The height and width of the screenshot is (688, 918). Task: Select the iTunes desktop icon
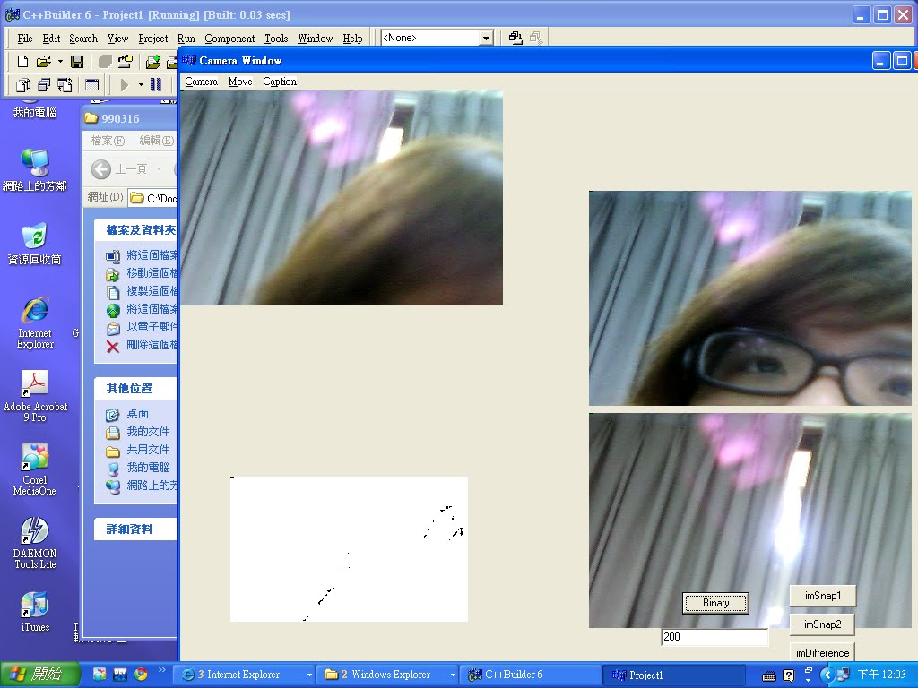[x=35, y=611]
